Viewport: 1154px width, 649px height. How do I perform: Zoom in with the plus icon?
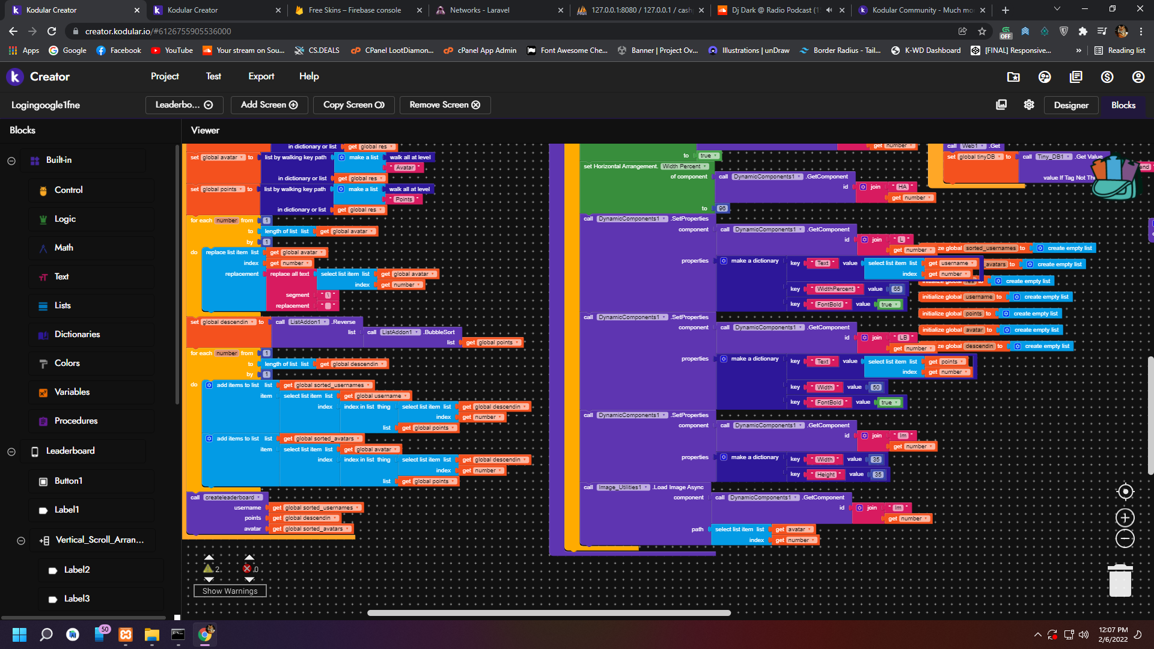point(1125,517)
